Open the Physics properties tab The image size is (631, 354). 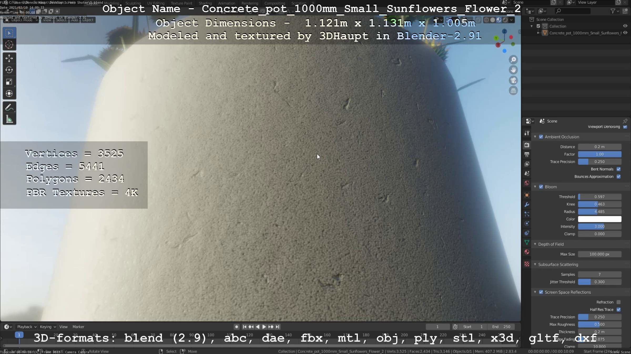point(527,223)
